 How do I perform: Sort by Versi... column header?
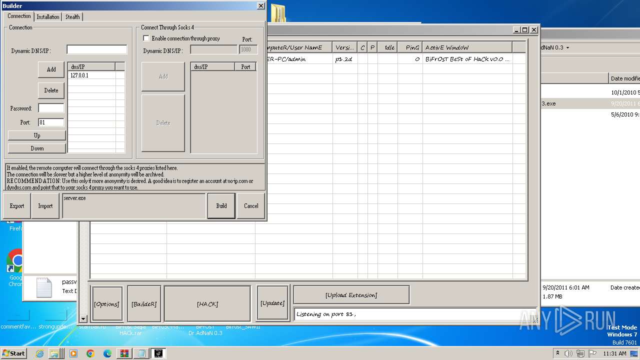[x=345, y=47]
